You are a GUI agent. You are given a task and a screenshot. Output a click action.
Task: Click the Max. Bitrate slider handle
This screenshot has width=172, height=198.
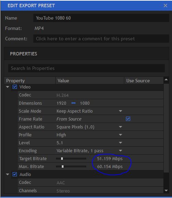[x=63, y=167]
